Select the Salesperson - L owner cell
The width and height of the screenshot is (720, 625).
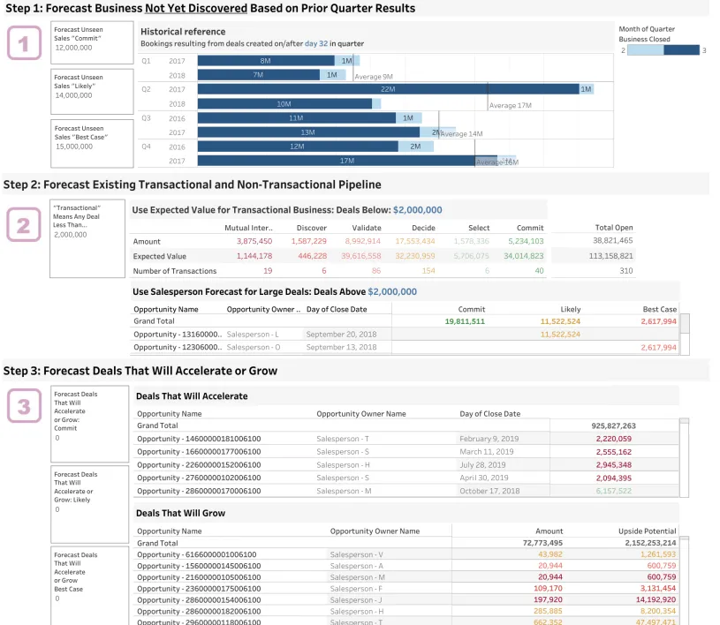pos(253,334)
